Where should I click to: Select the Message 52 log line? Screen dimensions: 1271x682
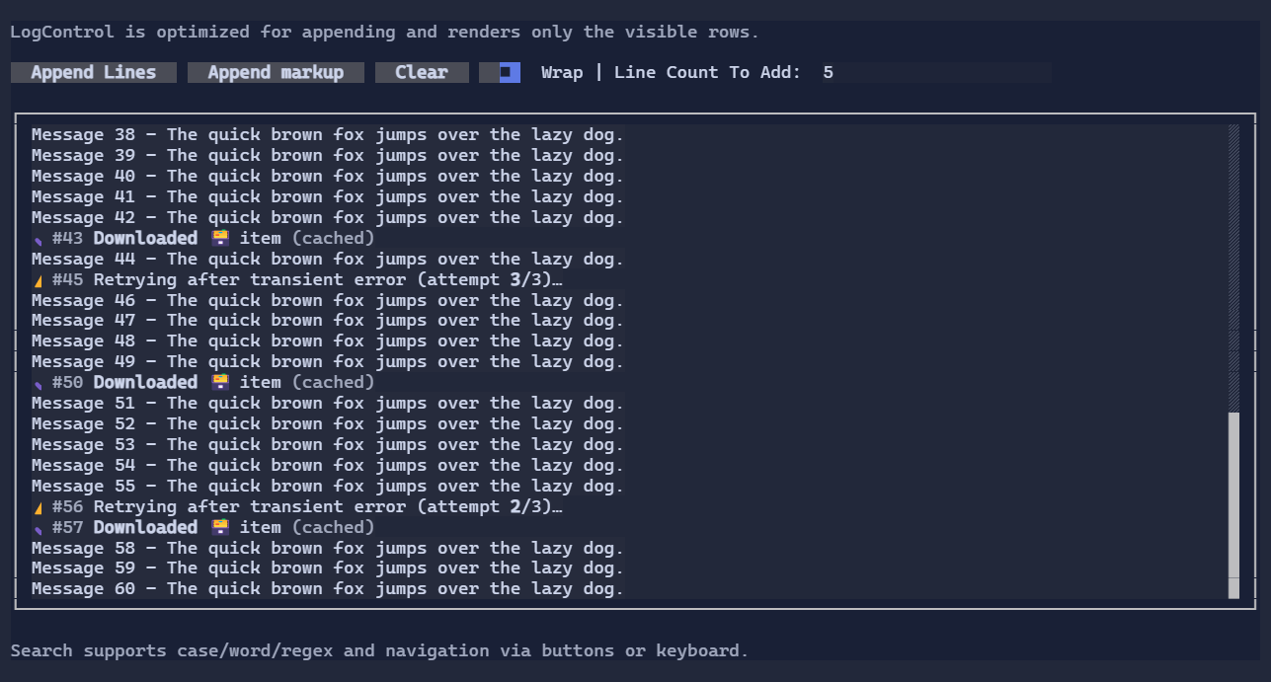(x=328, y=423)
